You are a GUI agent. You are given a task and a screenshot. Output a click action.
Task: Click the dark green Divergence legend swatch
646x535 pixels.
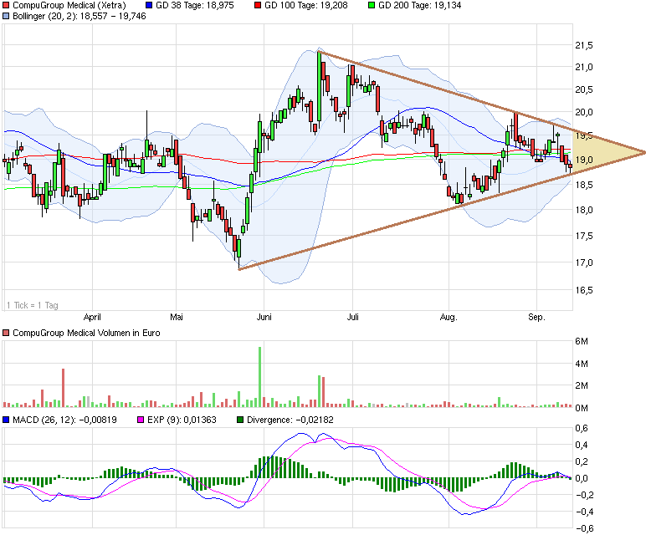pos(240,420)
